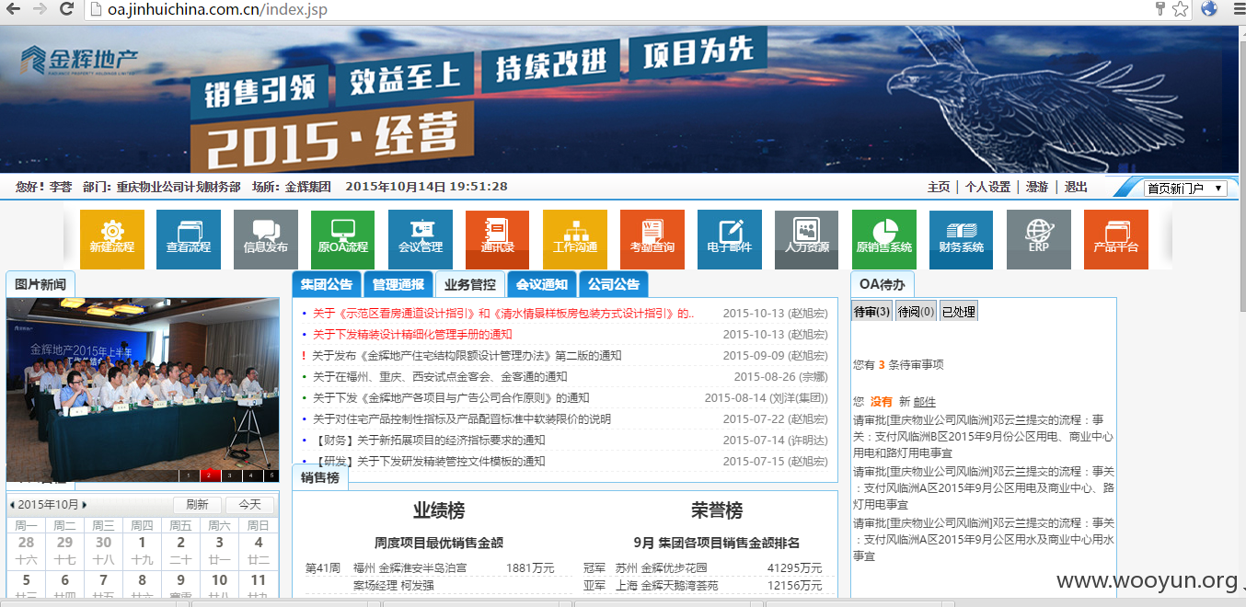Select calendar date 9 in October
This screenshot has height=607, width=1246.
tap(180, 586)
